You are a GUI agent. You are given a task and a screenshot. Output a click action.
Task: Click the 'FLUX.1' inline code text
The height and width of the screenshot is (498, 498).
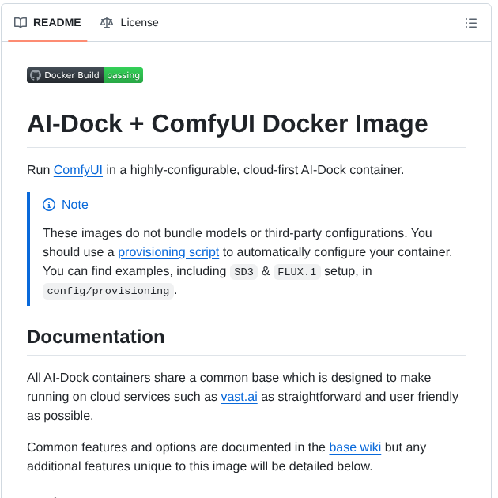pyautogui.click(x=297, y=272)
